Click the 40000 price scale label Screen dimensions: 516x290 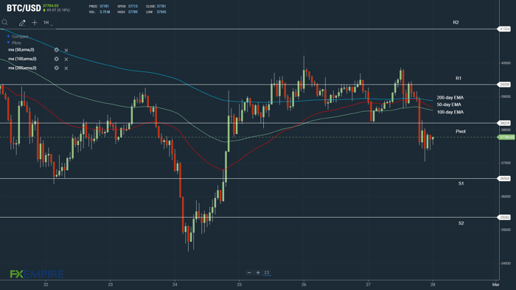point(506,63)
